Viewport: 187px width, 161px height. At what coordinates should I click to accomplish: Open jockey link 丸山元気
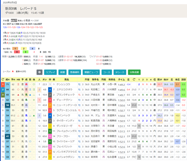point(95,85)
